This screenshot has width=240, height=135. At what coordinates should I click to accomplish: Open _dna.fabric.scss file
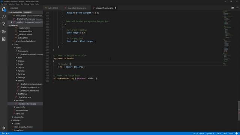click(25, 97)
